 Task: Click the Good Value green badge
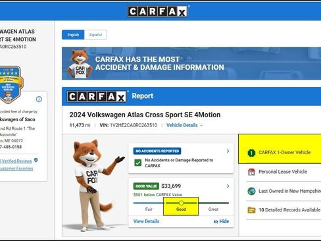coord(146,186)
